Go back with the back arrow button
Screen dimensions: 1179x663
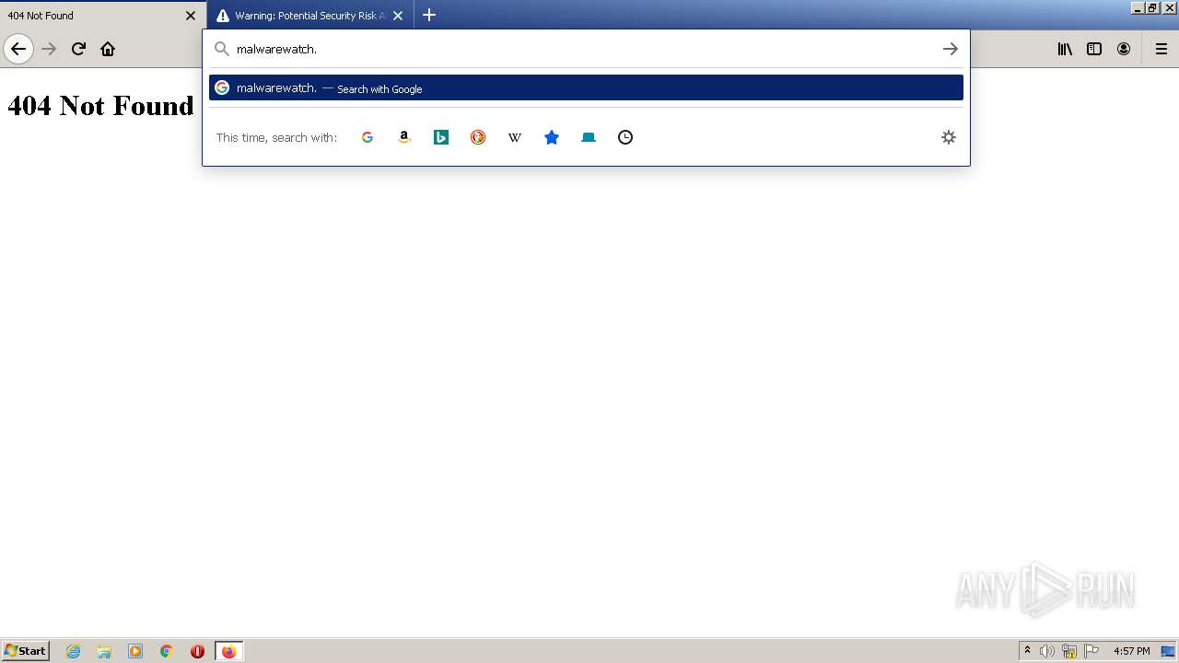pos(18,49)
